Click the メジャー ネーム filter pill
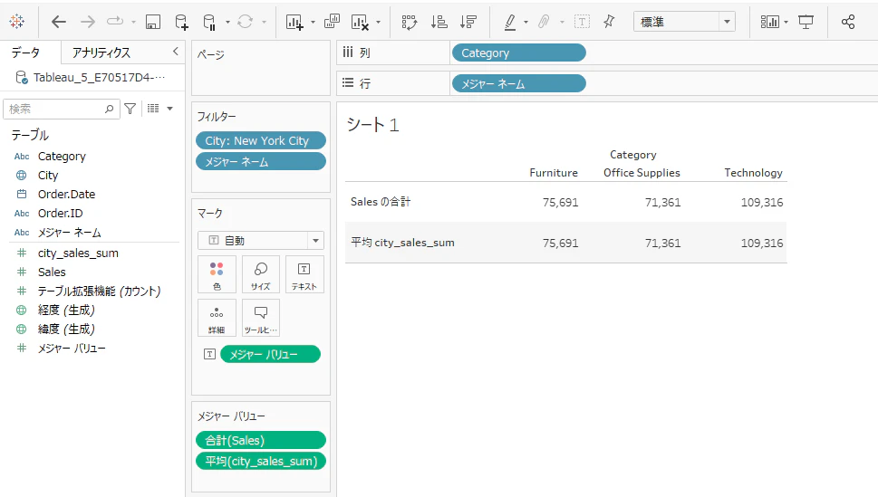 pos(260,162)
